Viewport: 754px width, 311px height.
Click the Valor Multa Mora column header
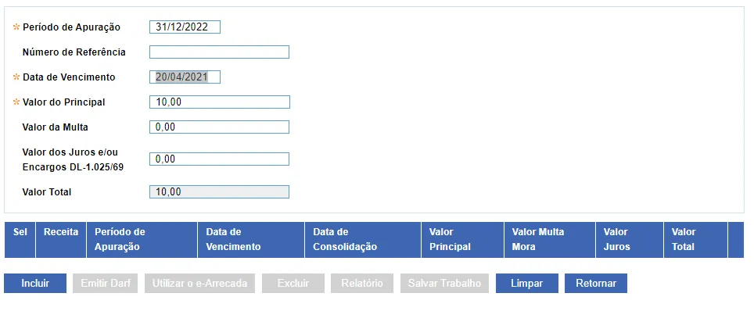pyautogui.click(x=550, y=240)
